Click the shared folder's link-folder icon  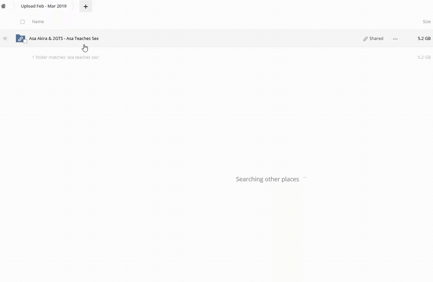click(x=20, y=38)
